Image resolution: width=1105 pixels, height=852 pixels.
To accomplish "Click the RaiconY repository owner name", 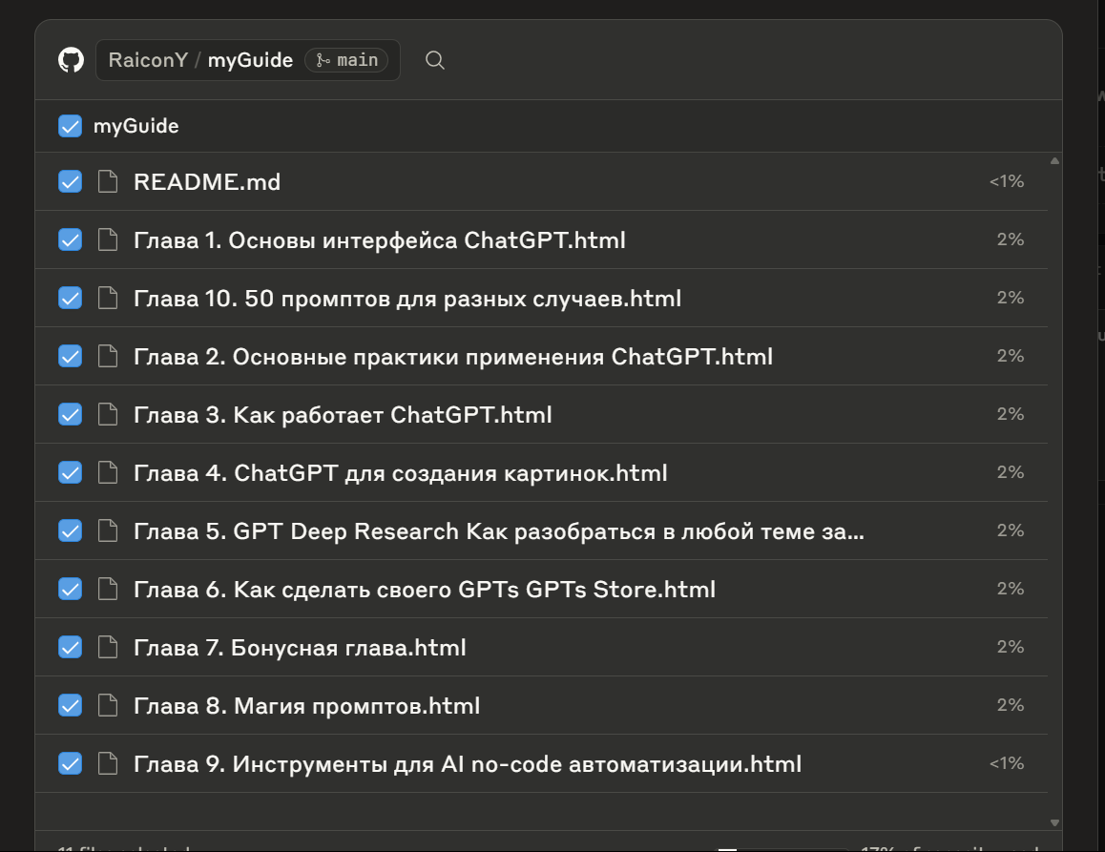I will [148, 60].
